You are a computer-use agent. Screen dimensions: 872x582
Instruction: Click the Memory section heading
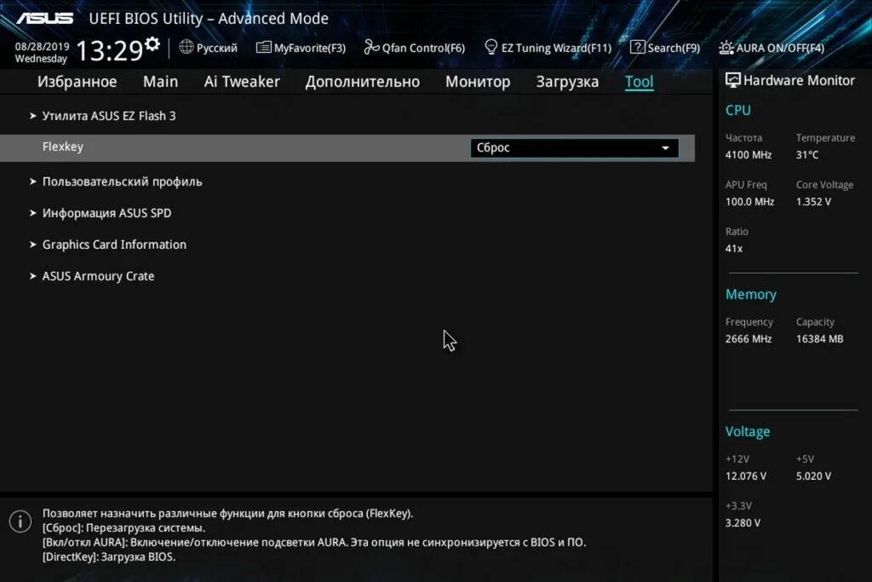(x=751, y=294)
